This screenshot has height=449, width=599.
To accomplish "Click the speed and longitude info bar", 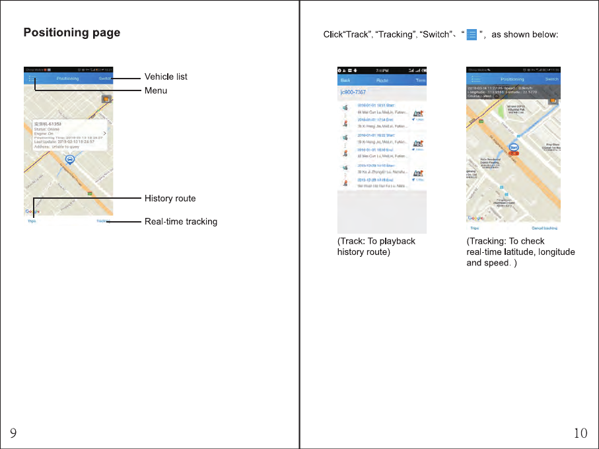I will (x=513, y=92).
